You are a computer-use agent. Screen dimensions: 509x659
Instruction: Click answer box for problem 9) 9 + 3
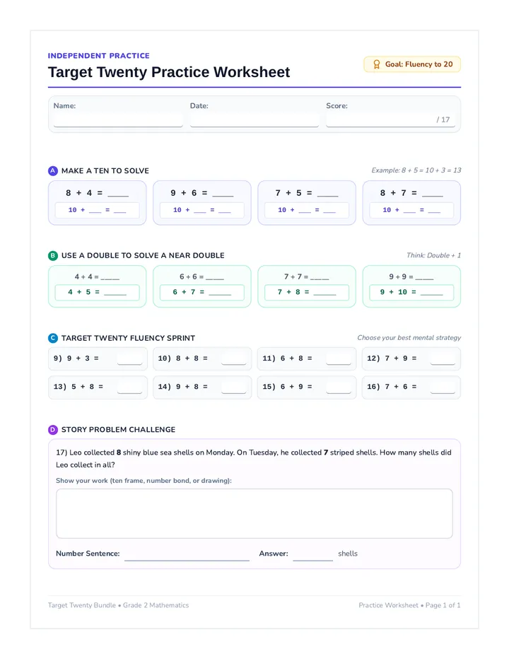[x=129, y=358]
